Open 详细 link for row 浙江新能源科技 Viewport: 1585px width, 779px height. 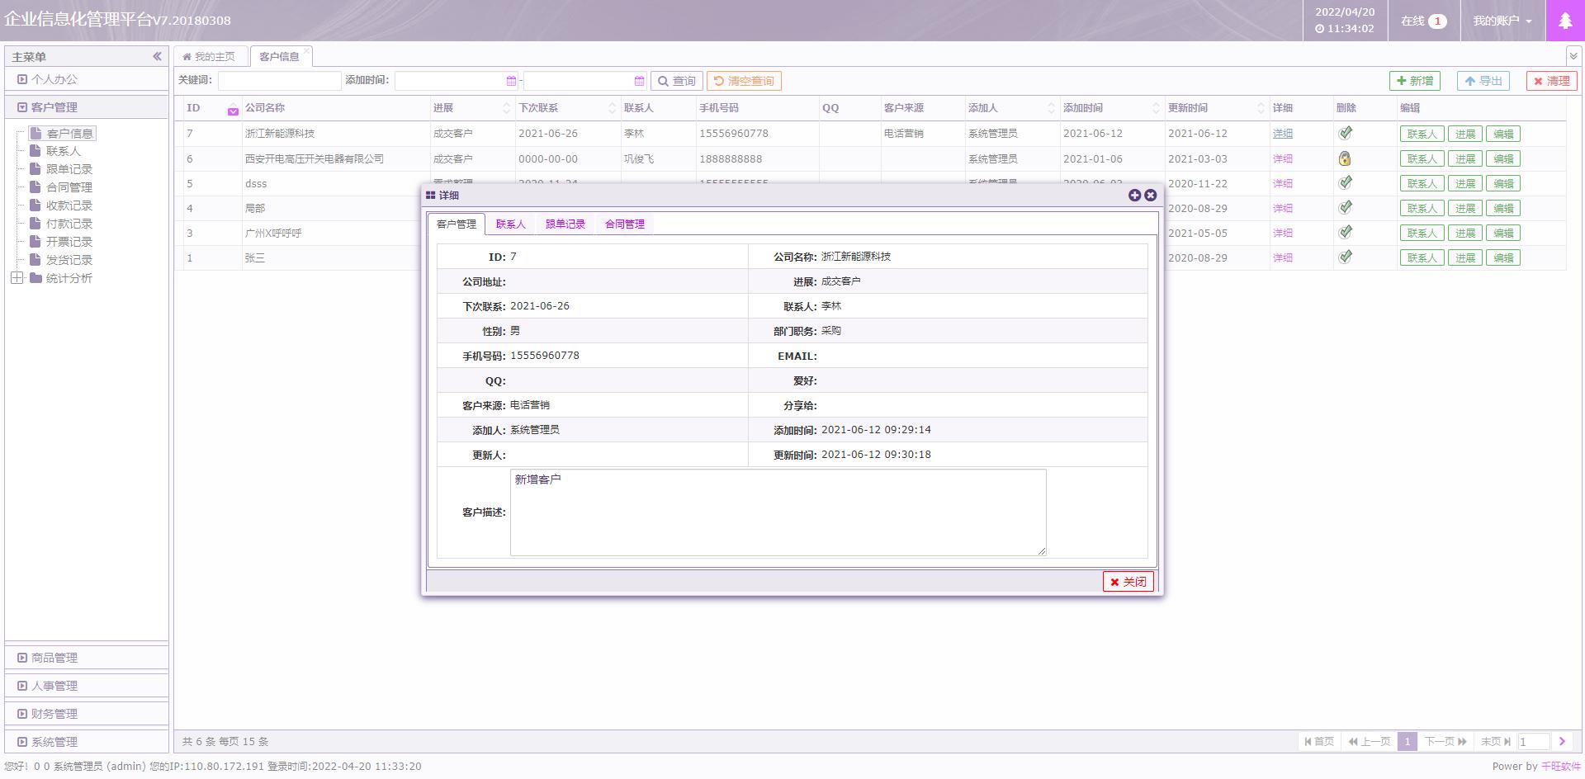[1283, 134]
